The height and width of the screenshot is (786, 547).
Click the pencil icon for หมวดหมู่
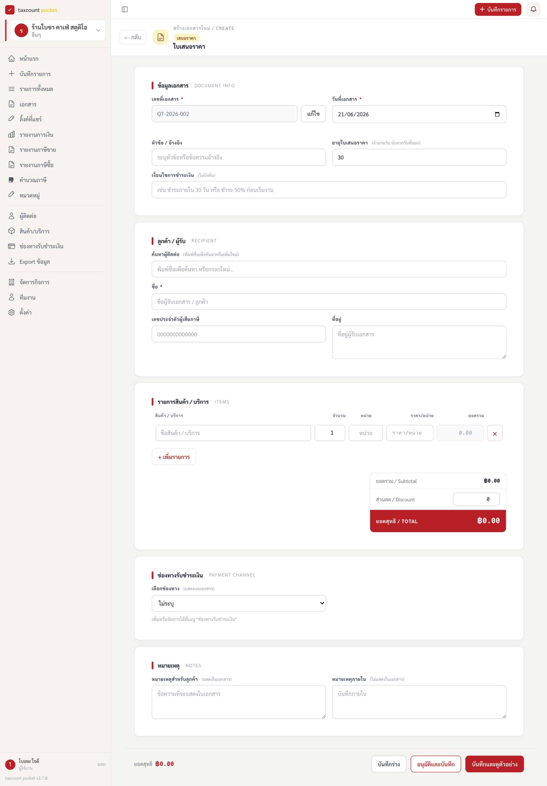click(12, 194)
